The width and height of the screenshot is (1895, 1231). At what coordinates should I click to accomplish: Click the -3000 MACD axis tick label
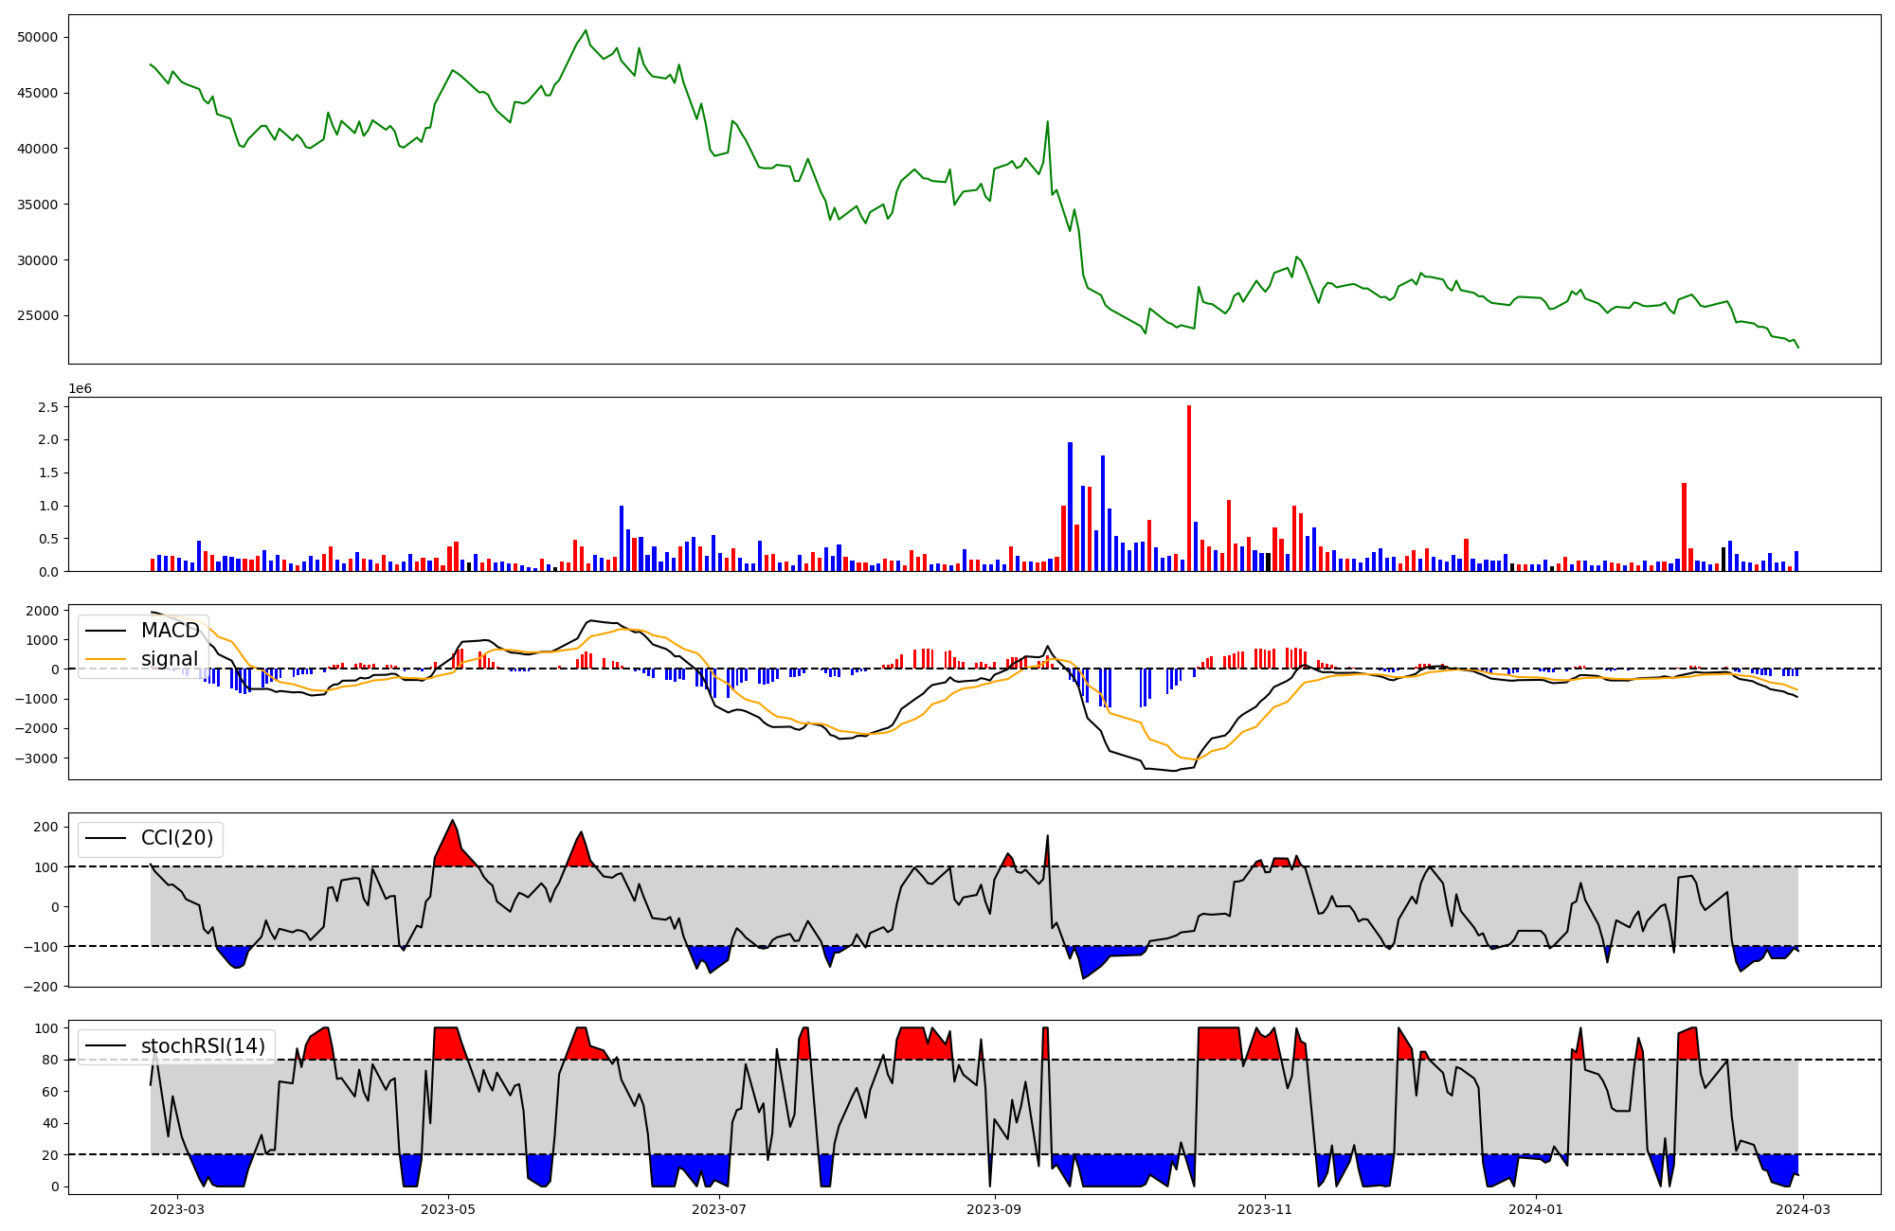click(x=37, y=758)
